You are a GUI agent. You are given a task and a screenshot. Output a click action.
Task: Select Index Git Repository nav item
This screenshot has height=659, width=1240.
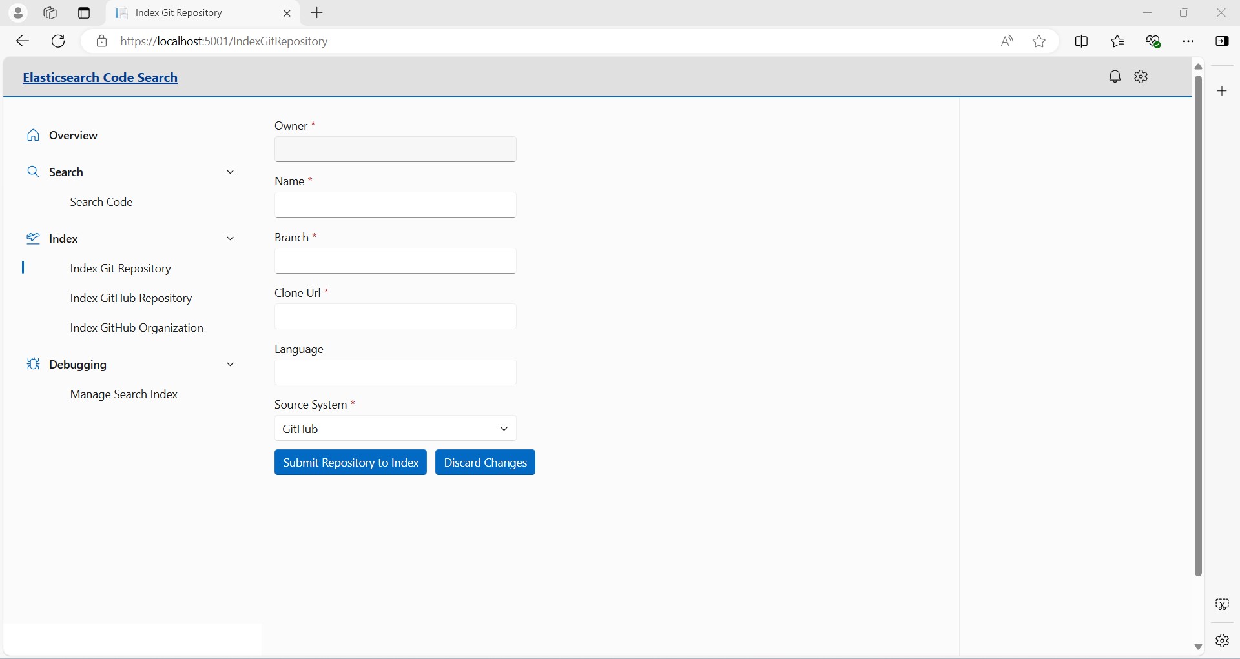click(x=121, y=269)
